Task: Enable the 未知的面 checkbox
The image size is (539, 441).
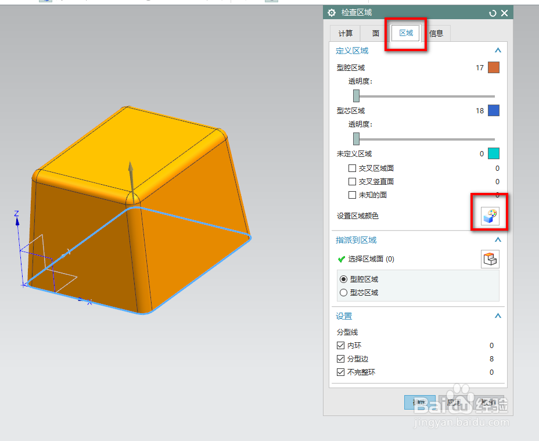Action: coord(352,195)
